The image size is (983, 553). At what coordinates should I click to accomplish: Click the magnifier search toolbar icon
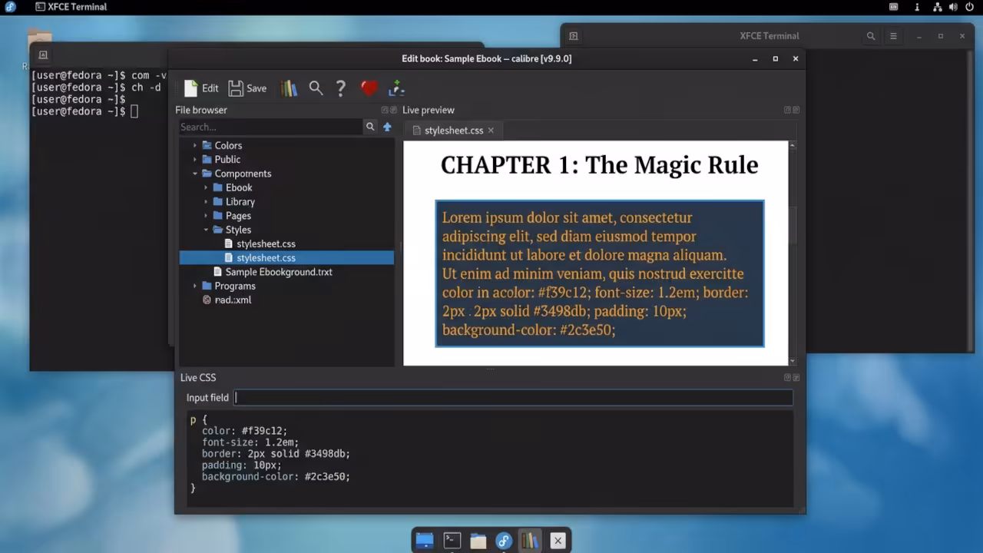coord(316,88)
